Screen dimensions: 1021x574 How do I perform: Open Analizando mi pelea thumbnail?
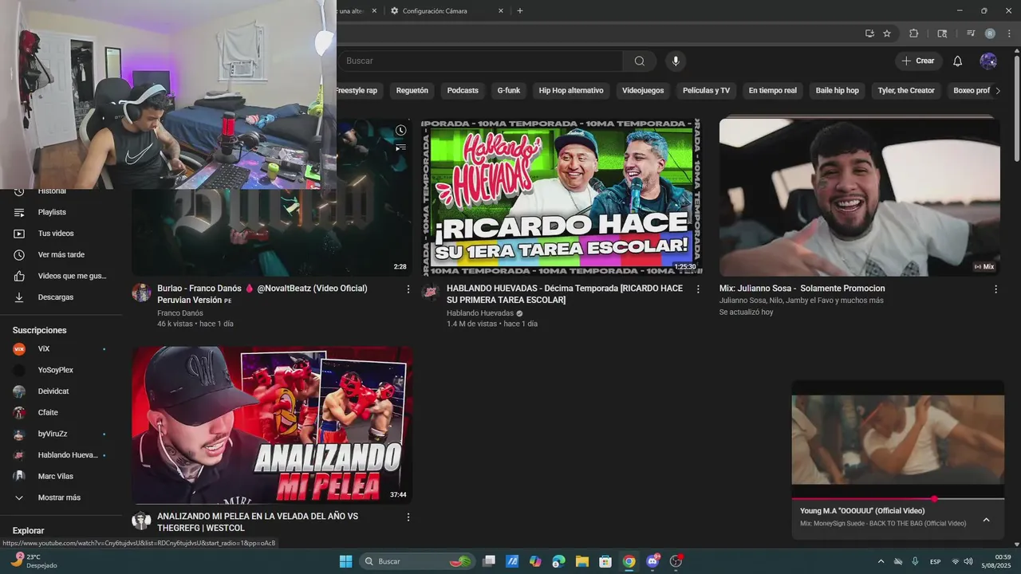tap(272, 425)
